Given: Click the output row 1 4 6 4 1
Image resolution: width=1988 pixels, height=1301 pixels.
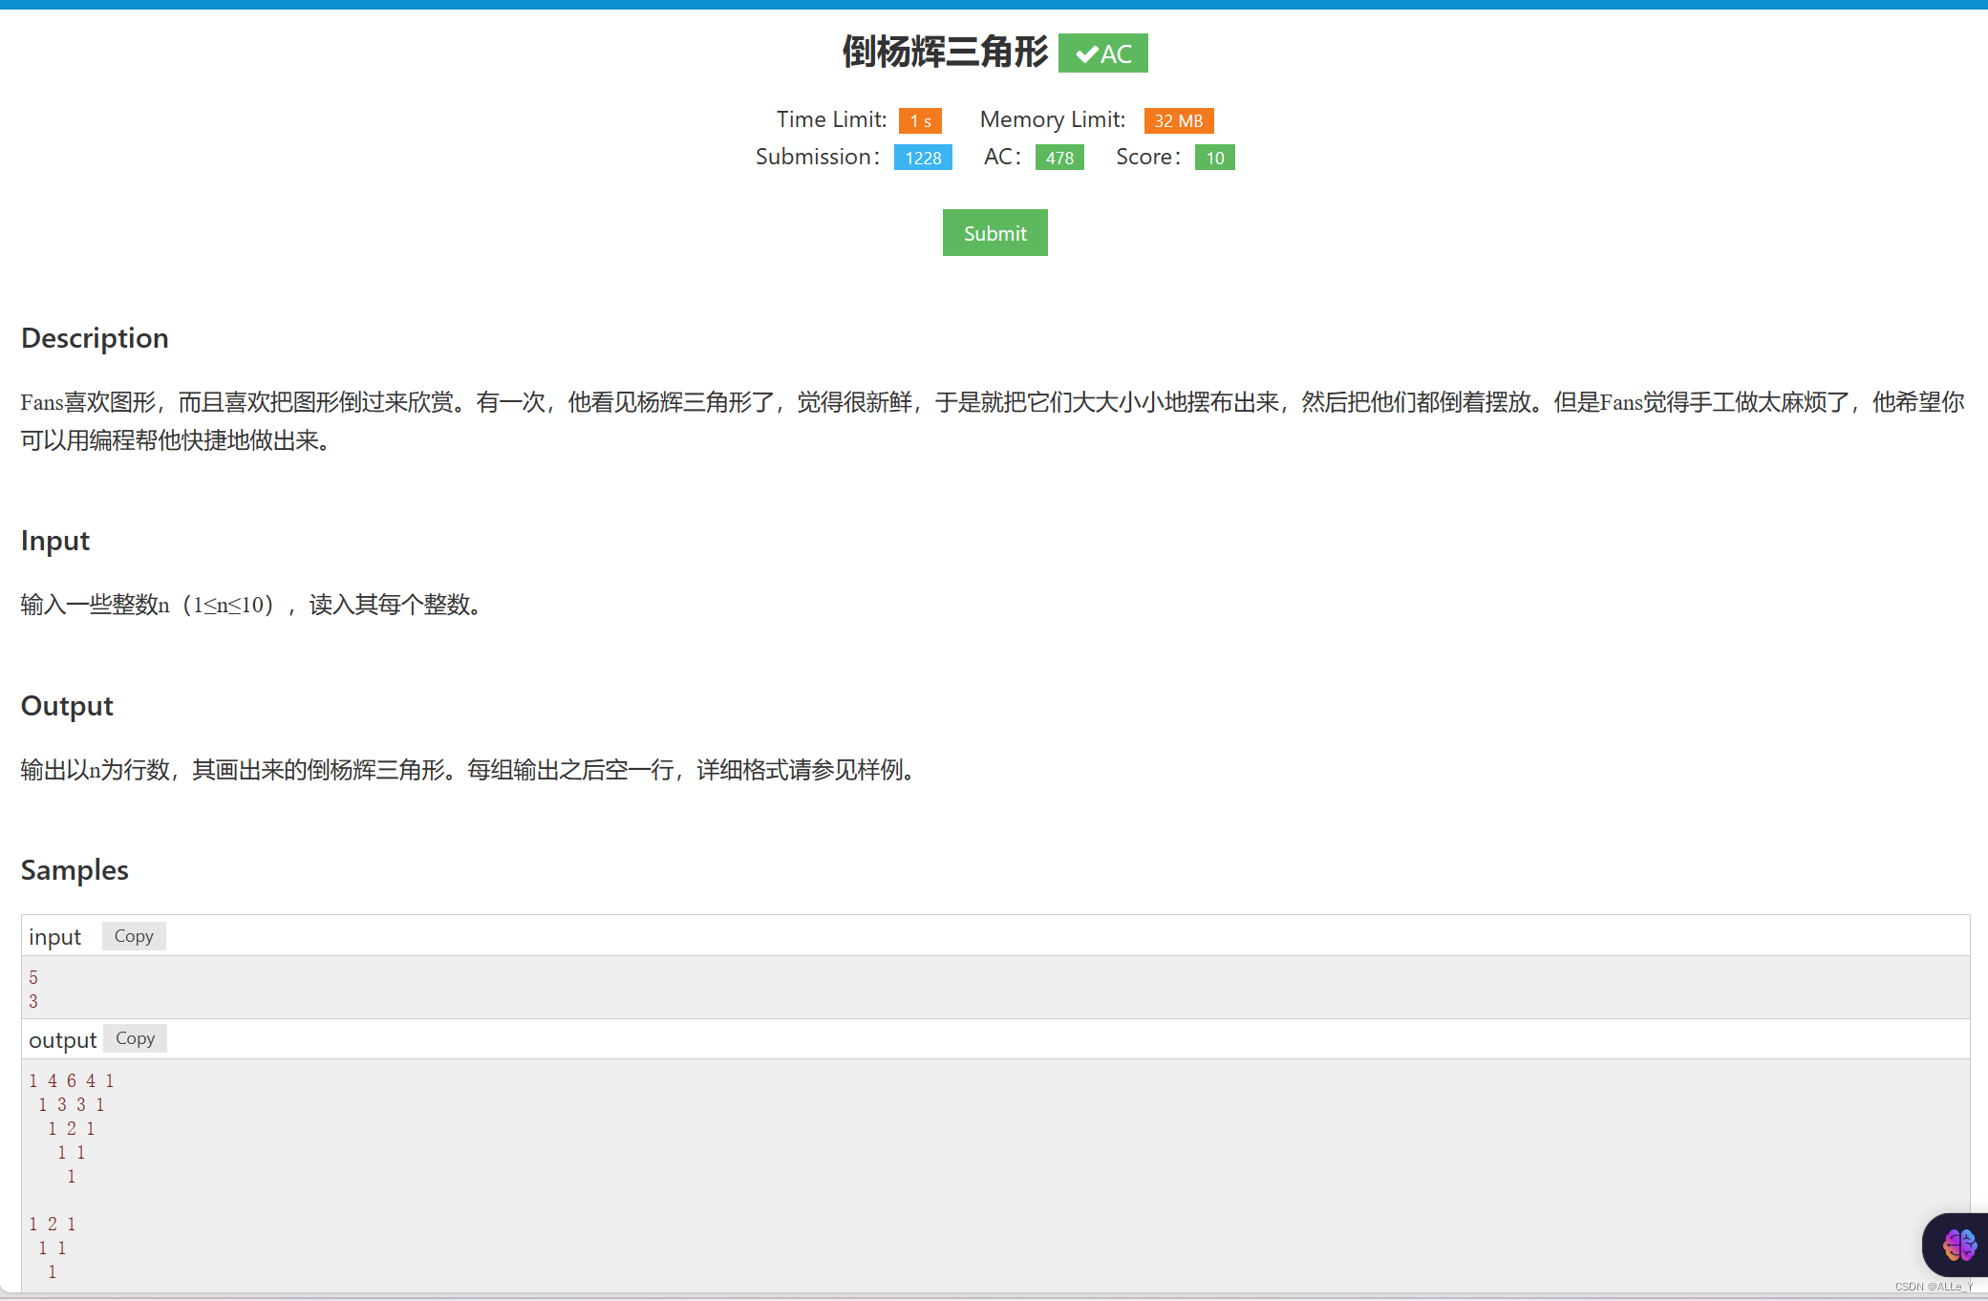Looking at the screenshot, I should 72,1080.
